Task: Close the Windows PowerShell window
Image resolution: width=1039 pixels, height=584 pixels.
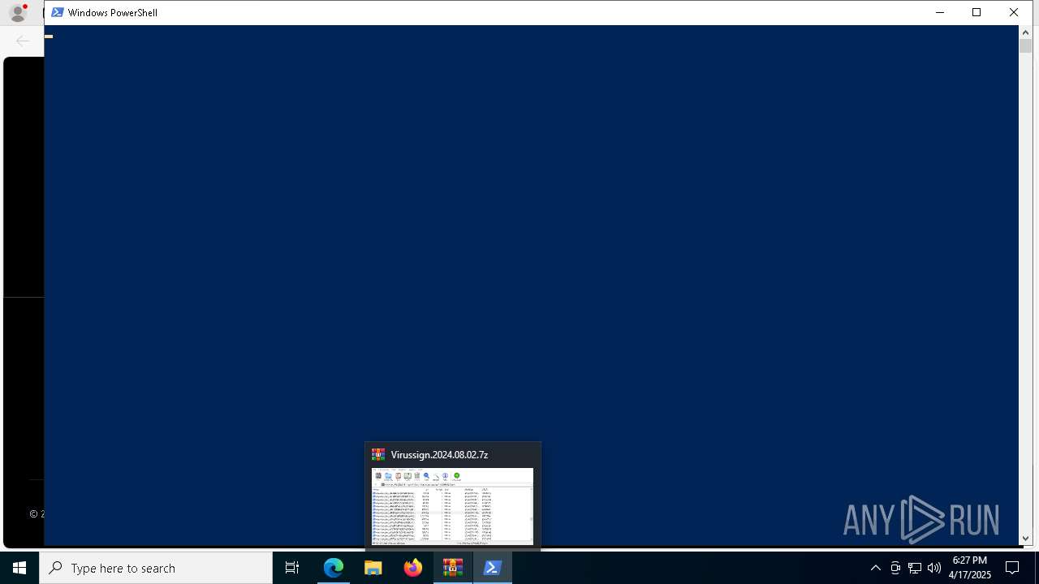Action: (x=1014, y=12)
